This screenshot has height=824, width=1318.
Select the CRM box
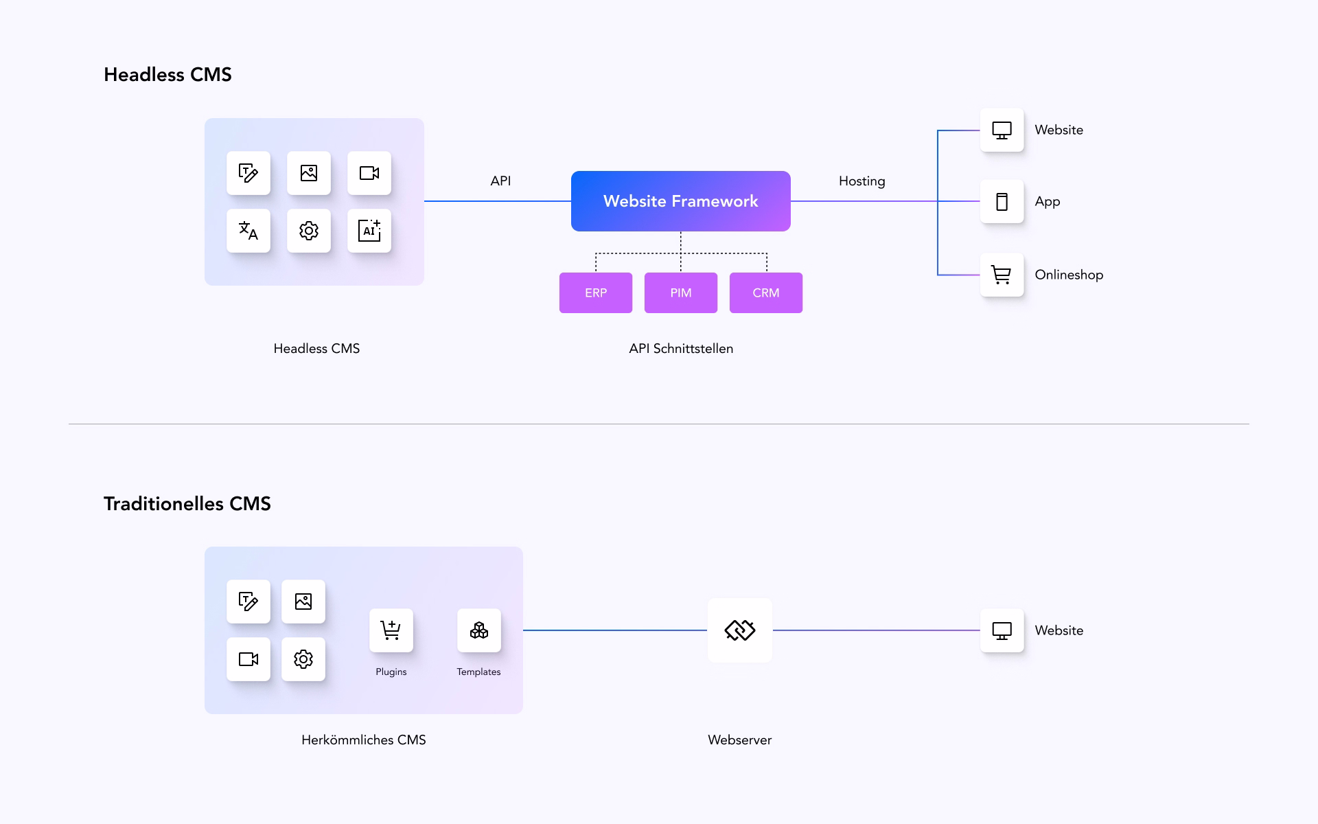(765, 293)
